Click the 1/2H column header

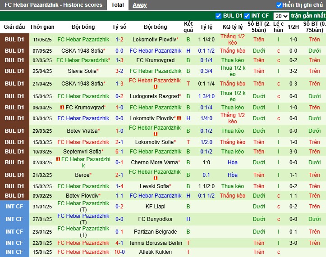pos(293,27)
